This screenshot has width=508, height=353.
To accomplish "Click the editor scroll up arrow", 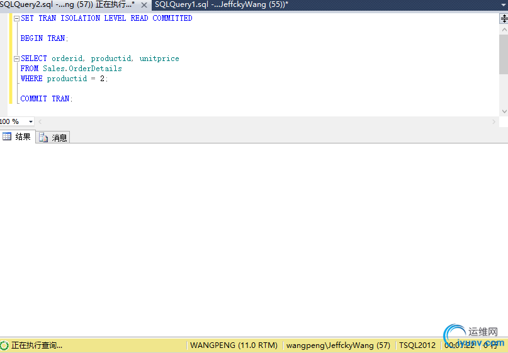I will click(504, 30).
